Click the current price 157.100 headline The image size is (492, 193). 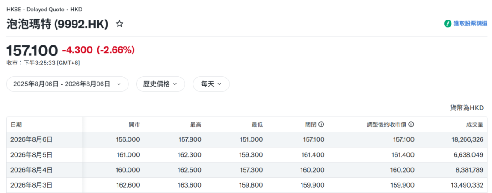pyautogui.click(x=32, y=50)
